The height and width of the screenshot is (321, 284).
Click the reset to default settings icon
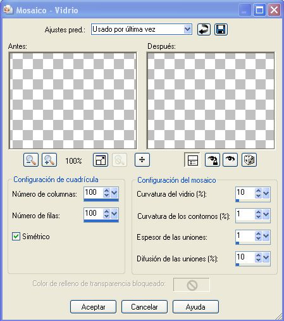click(x=204, y=29)
